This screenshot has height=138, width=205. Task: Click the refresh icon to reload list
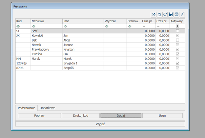click(165, 14)
